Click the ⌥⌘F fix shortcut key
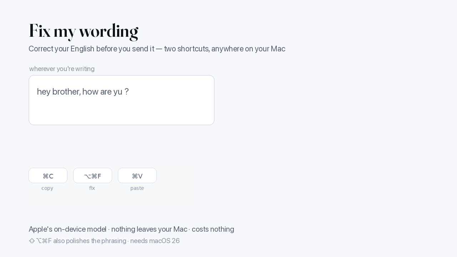The image size is (457, 257). point(92,176)
